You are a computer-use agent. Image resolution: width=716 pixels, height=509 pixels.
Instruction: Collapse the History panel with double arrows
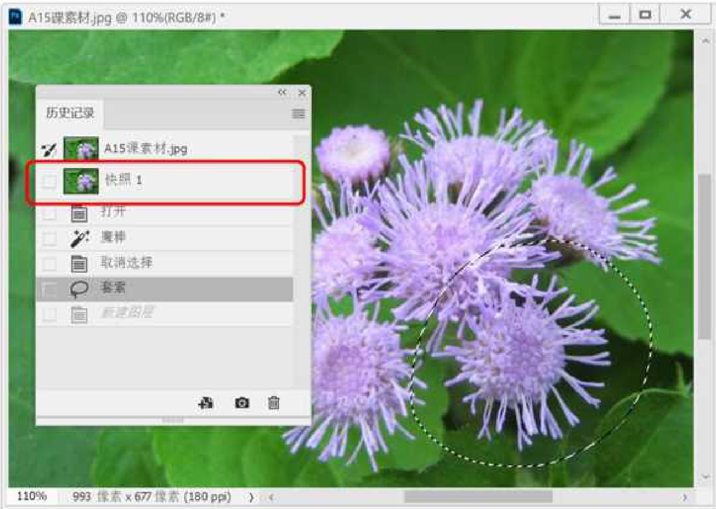pyautogui.click(x=282, y=93)
